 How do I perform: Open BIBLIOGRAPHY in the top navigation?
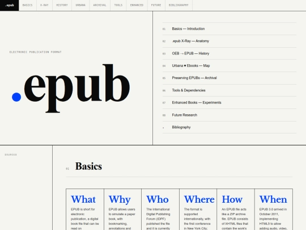[x=178, y=5]
